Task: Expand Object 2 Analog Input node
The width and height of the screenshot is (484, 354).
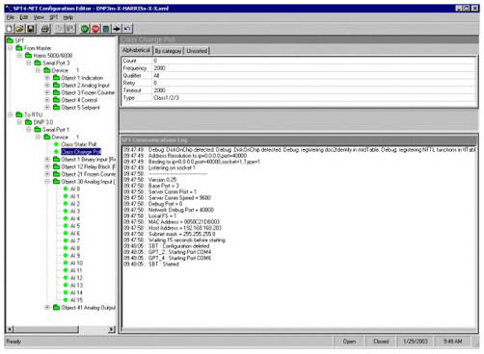Action: tap(47, 86)
